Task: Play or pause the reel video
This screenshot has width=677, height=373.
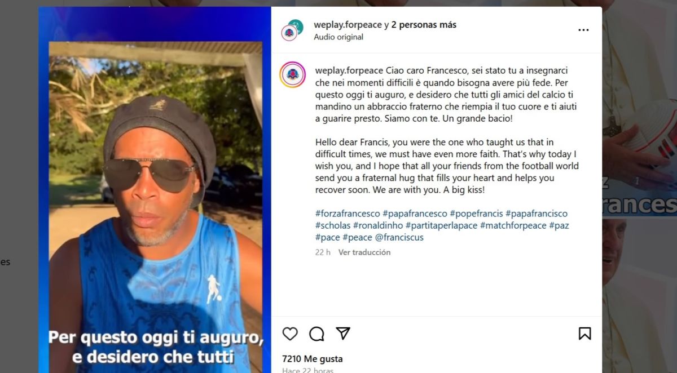Action: (155, 190)
